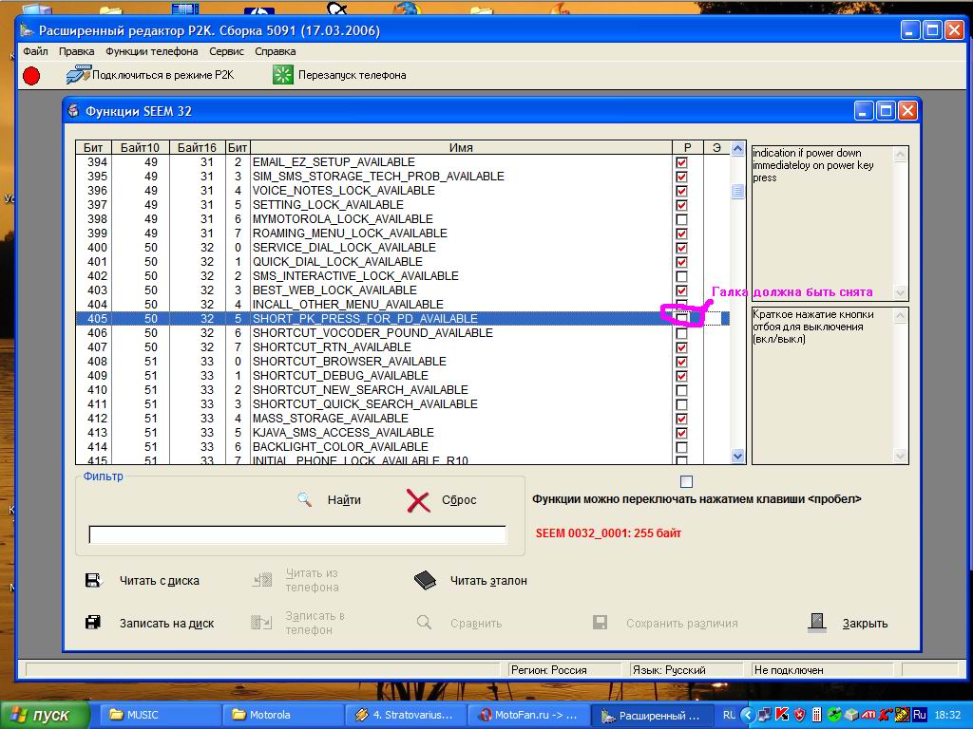This screenshot has height=729, width=973.
Task: Click the function list scrollbar thumb
Action: 737,191
